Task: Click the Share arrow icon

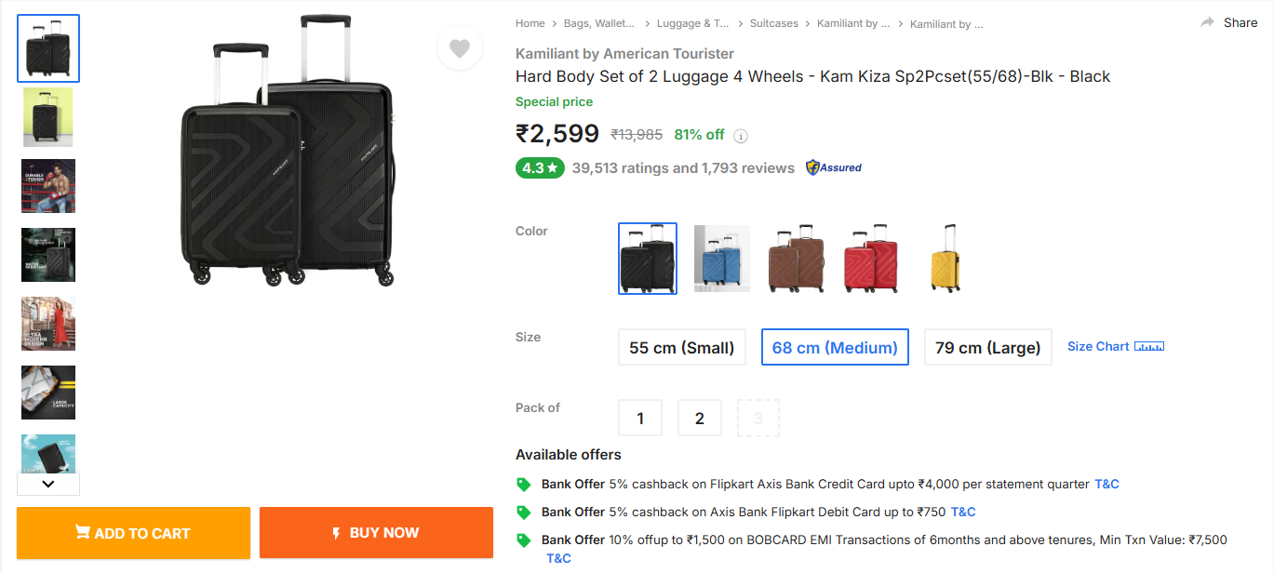Action: (x=1207, y=22)
